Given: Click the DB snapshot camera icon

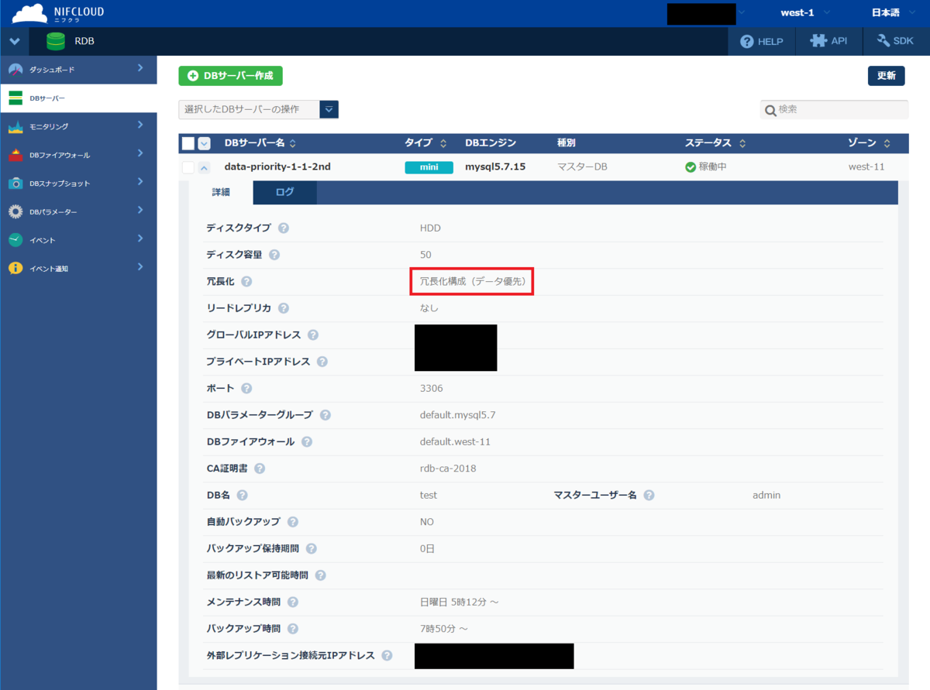Looking at the screenshot, I should 15,184.
